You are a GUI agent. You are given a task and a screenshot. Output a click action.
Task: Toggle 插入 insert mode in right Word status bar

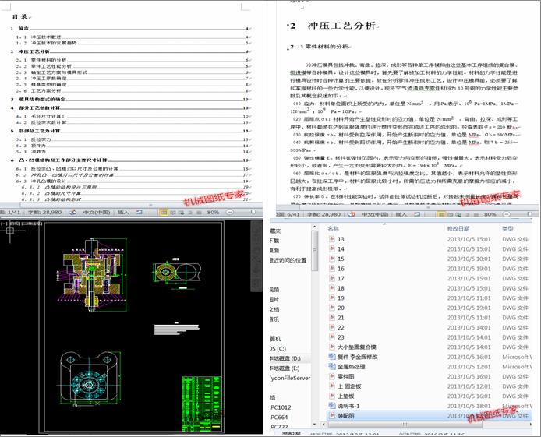(401, 214)
